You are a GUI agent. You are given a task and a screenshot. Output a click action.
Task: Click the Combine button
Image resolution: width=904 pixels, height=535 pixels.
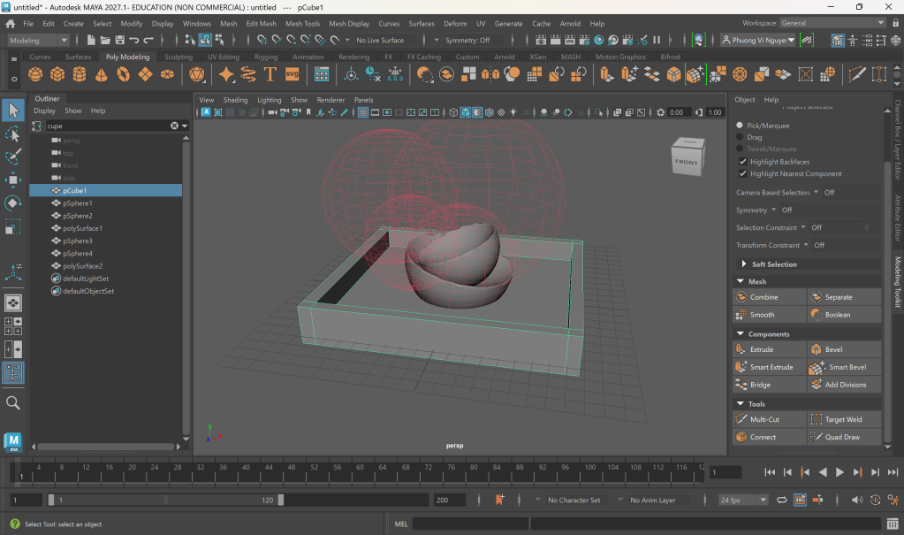click(x=770, y=296)
